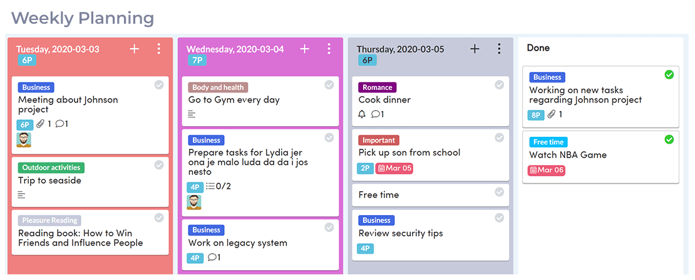Click the avatar on Prepare tasks for Lydia card
This screenshot has height=280, width=695.
[x=194, y=202]
